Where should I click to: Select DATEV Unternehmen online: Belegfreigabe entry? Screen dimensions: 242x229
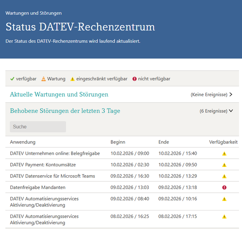(55, 153)
